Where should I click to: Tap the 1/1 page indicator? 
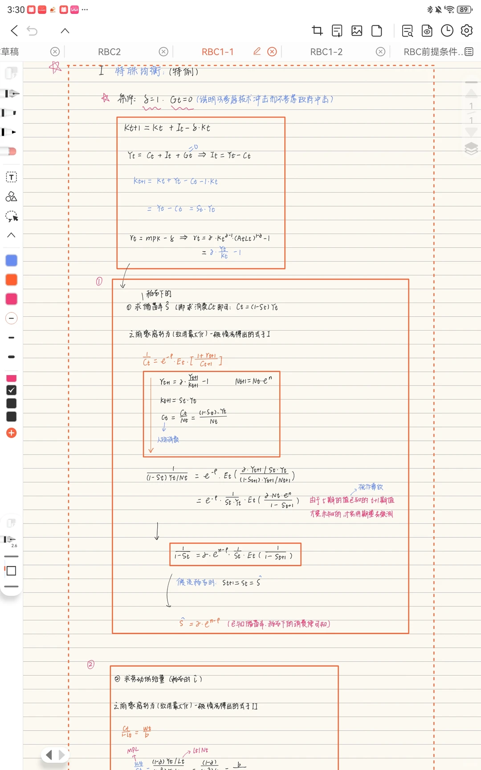(x=471, y=113)
